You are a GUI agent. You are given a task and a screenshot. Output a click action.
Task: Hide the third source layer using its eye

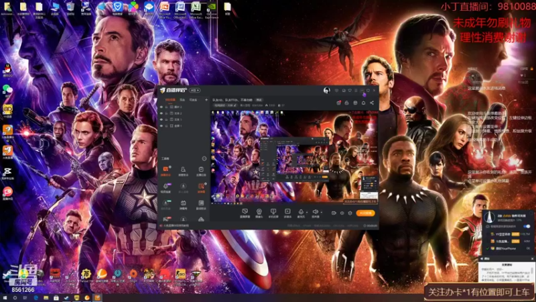point(161,119)
